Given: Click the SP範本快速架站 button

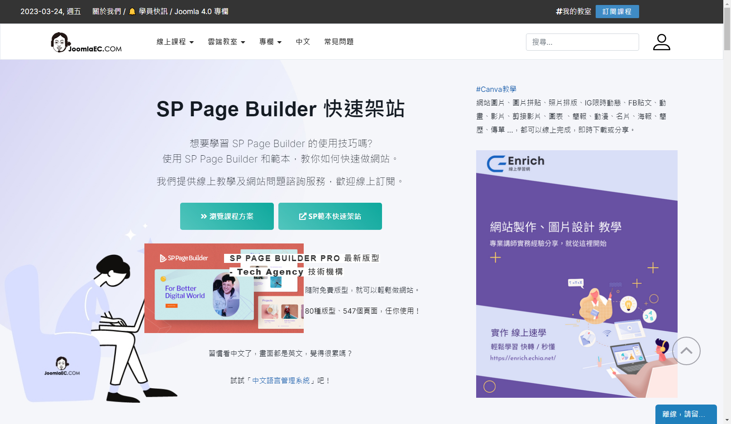Looking at the screenshot, I should 330,216.
